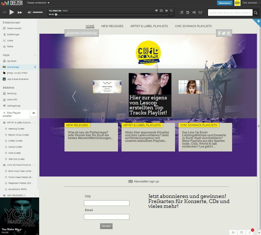The image size is (261, 235).
Task: Open the equalizer audio settings
Action: (200, 12)
